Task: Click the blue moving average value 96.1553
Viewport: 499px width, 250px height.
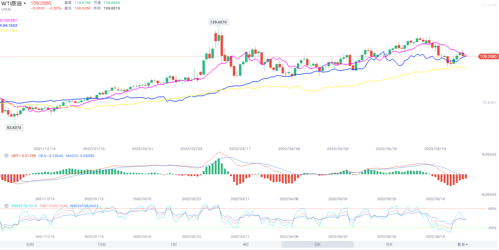Action: click(x=9, y=26)
